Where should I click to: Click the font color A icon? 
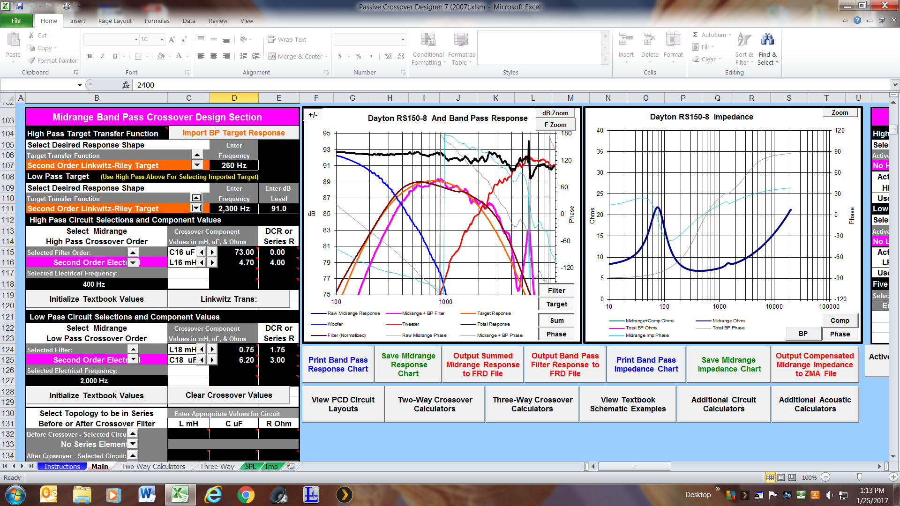point(179,56)
